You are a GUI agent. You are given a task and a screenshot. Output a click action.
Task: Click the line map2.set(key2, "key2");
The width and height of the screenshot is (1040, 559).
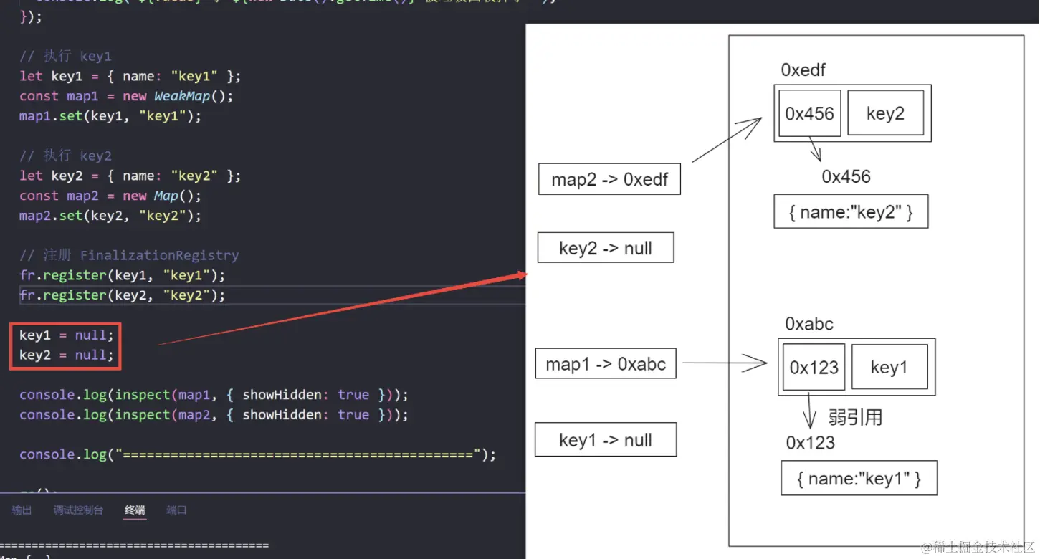coord(110,216)
